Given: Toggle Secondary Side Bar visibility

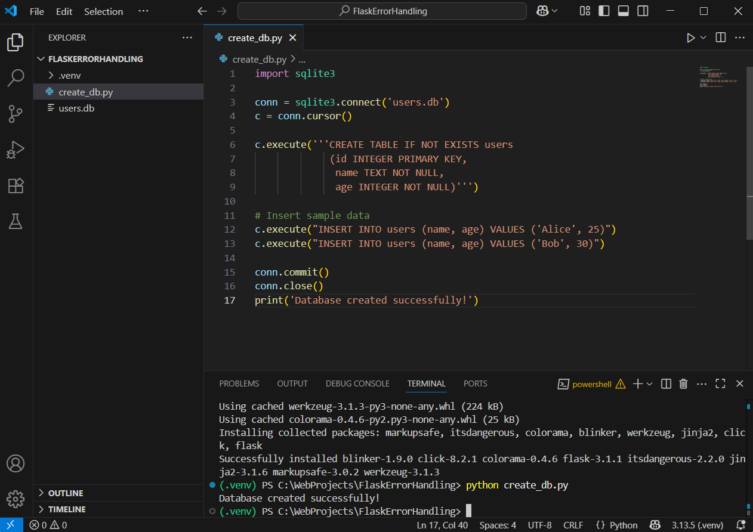Looking at the screenshot, I should pyautogui.click(x=643, y=11).
